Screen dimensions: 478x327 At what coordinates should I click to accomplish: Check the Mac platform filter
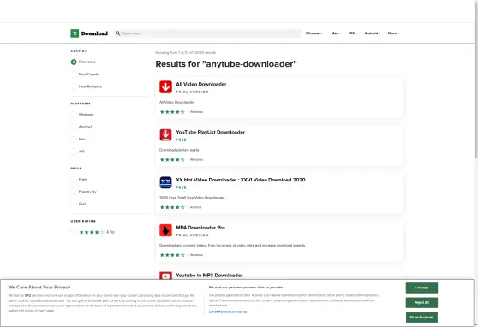pyautogui.click(x=74, y=140)
